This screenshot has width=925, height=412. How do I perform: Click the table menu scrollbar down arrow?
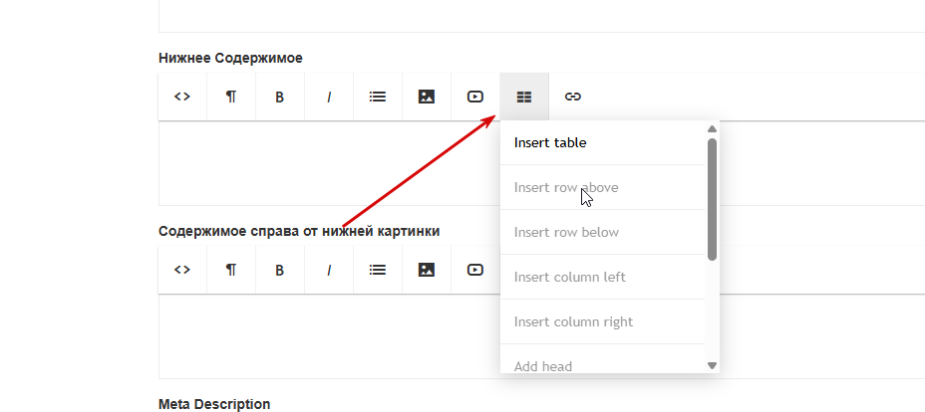(x=712, y=365)
